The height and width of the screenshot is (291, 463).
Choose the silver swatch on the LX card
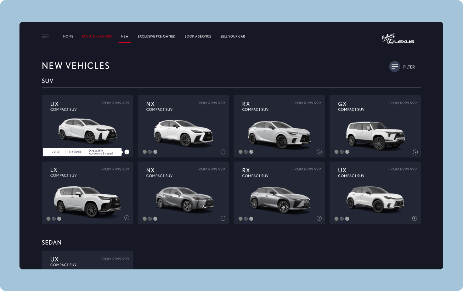click(59, 219)
